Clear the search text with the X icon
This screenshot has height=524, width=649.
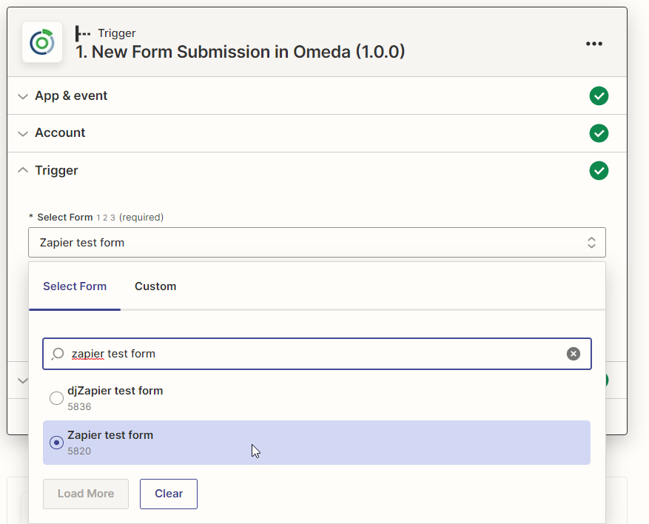coord(574,354)
